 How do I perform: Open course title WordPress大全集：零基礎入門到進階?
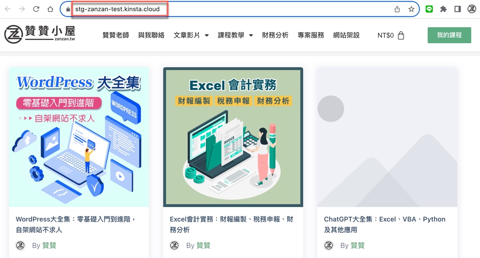(76, 224)
